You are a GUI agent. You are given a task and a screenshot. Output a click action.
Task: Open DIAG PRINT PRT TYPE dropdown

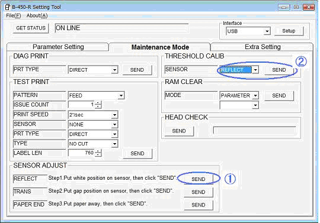pos(115,70)
